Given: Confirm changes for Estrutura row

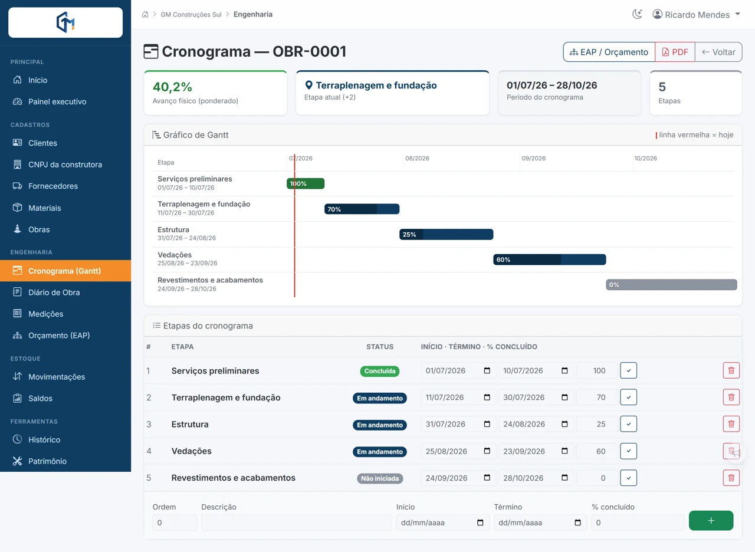Looking at the screenshot, I should pyautogui.click(x=628, y=424).
